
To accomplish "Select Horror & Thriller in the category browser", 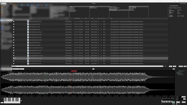I will point(113,9).
